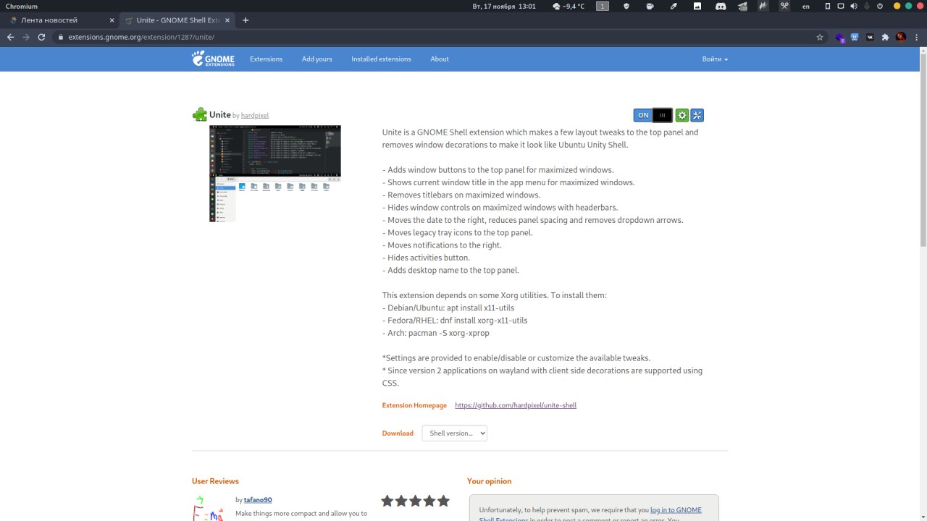Open the Extensions nav item
The width and height of the screenshot is (927, 521).
267,59
